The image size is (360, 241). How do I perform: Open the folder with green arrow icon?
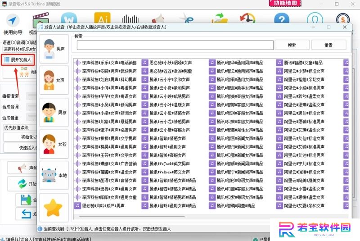[x=220, y=18]
